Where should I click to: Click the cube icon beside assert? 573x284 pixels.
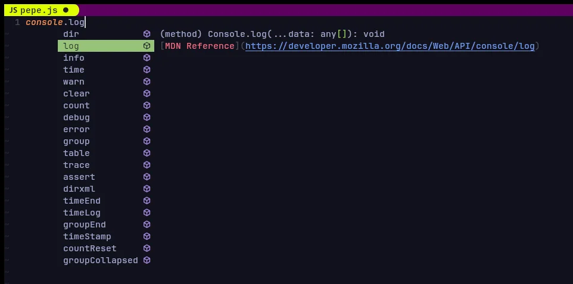tap(147, 177)
